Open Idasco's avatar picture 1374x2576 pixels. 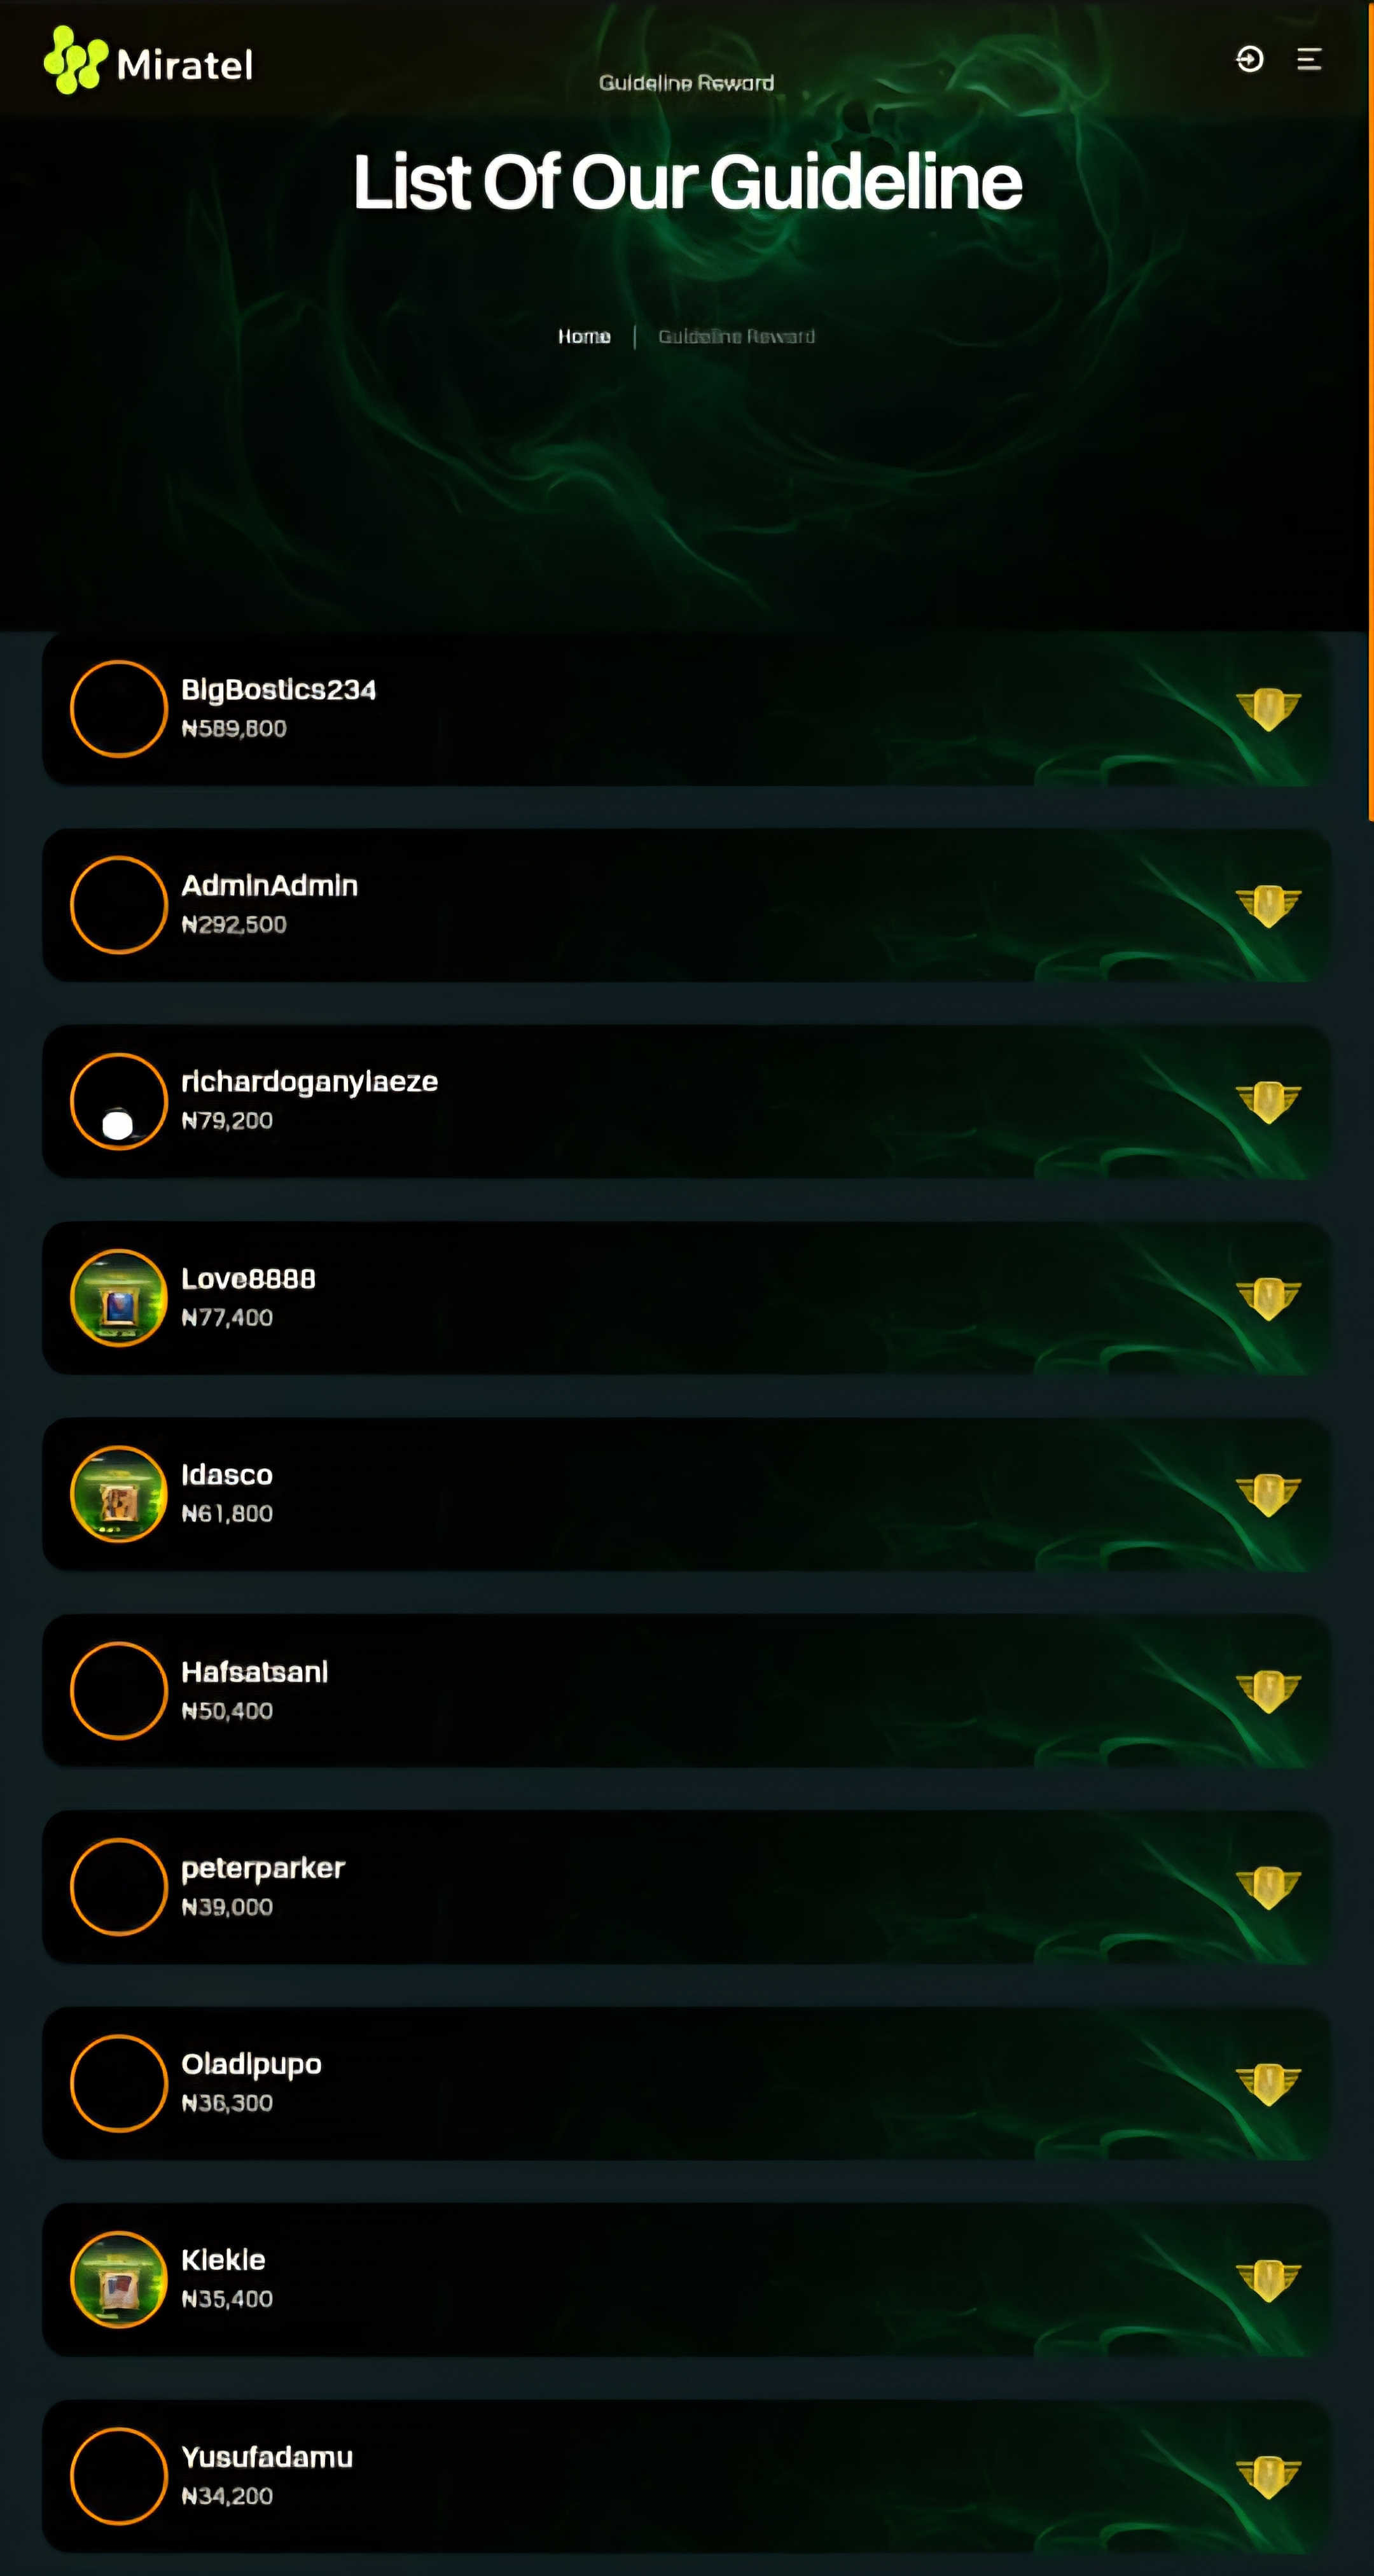pyautogui.click(x=119, y=1494)
